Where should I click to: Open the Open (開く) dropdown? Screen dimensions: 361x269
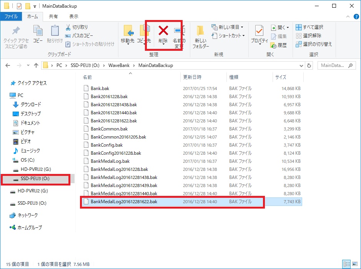280,27
